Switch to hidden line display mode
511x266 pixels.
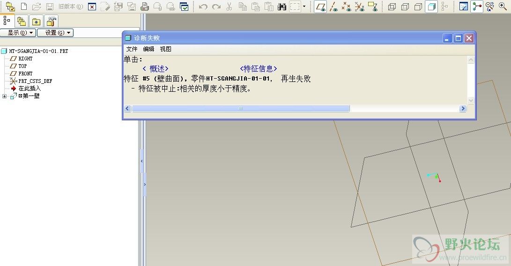[405, 7]
